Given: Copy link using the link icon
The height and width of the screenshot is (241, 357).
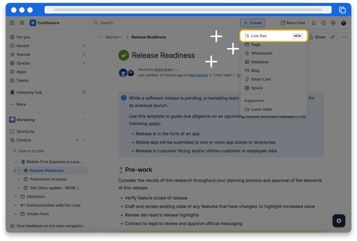Looking at the screenshot, I should pos(333,37).
